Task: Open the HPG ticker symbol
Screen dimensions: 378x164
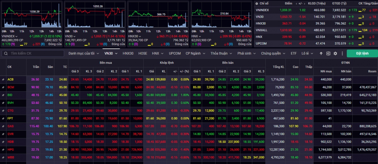Action: click(x=10, y=150)
